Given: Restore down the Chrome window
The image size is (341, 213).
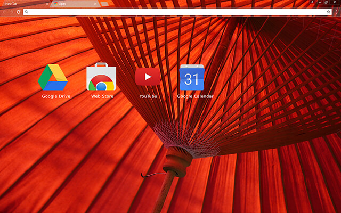Looking at the screenshot, I should coord(326,2).
